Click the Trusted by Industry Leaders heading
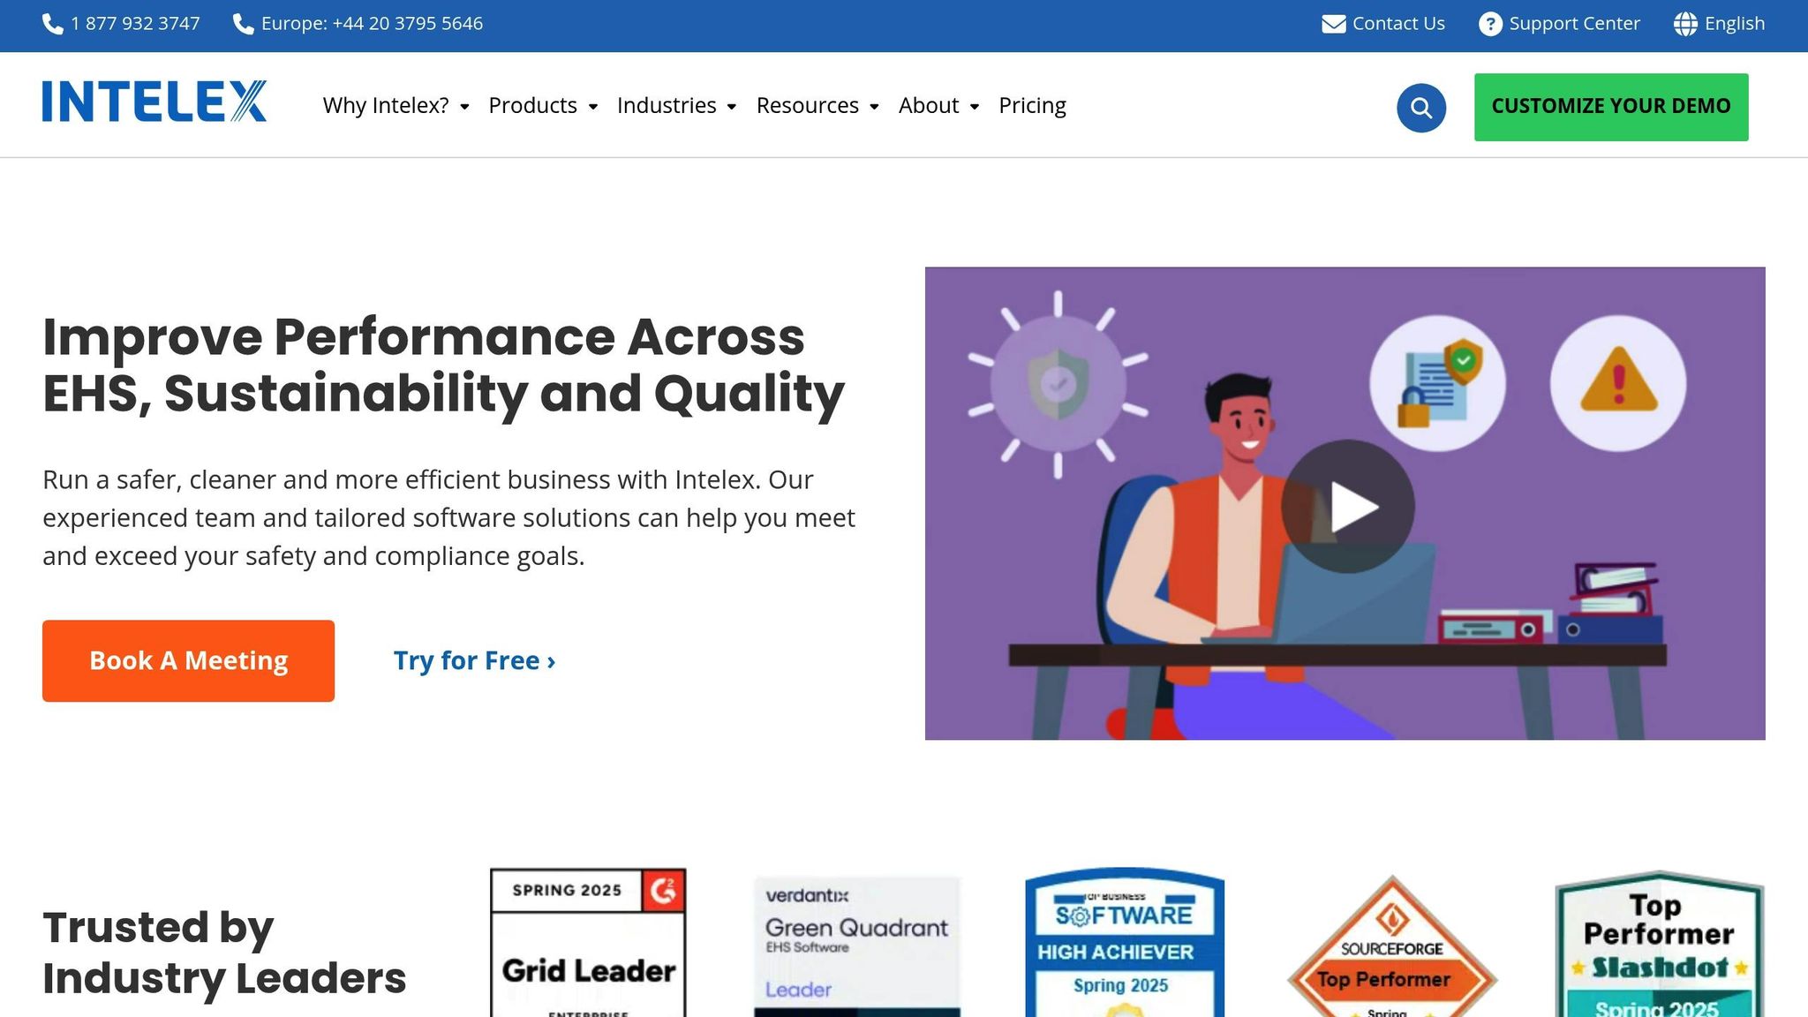The height and width of the screenshot is (1017, 1808). point(224,953)
